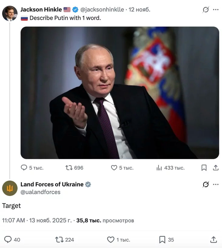Like the Land Forces of Ukraine reply

pyautogui.click(x=111, y=240)
